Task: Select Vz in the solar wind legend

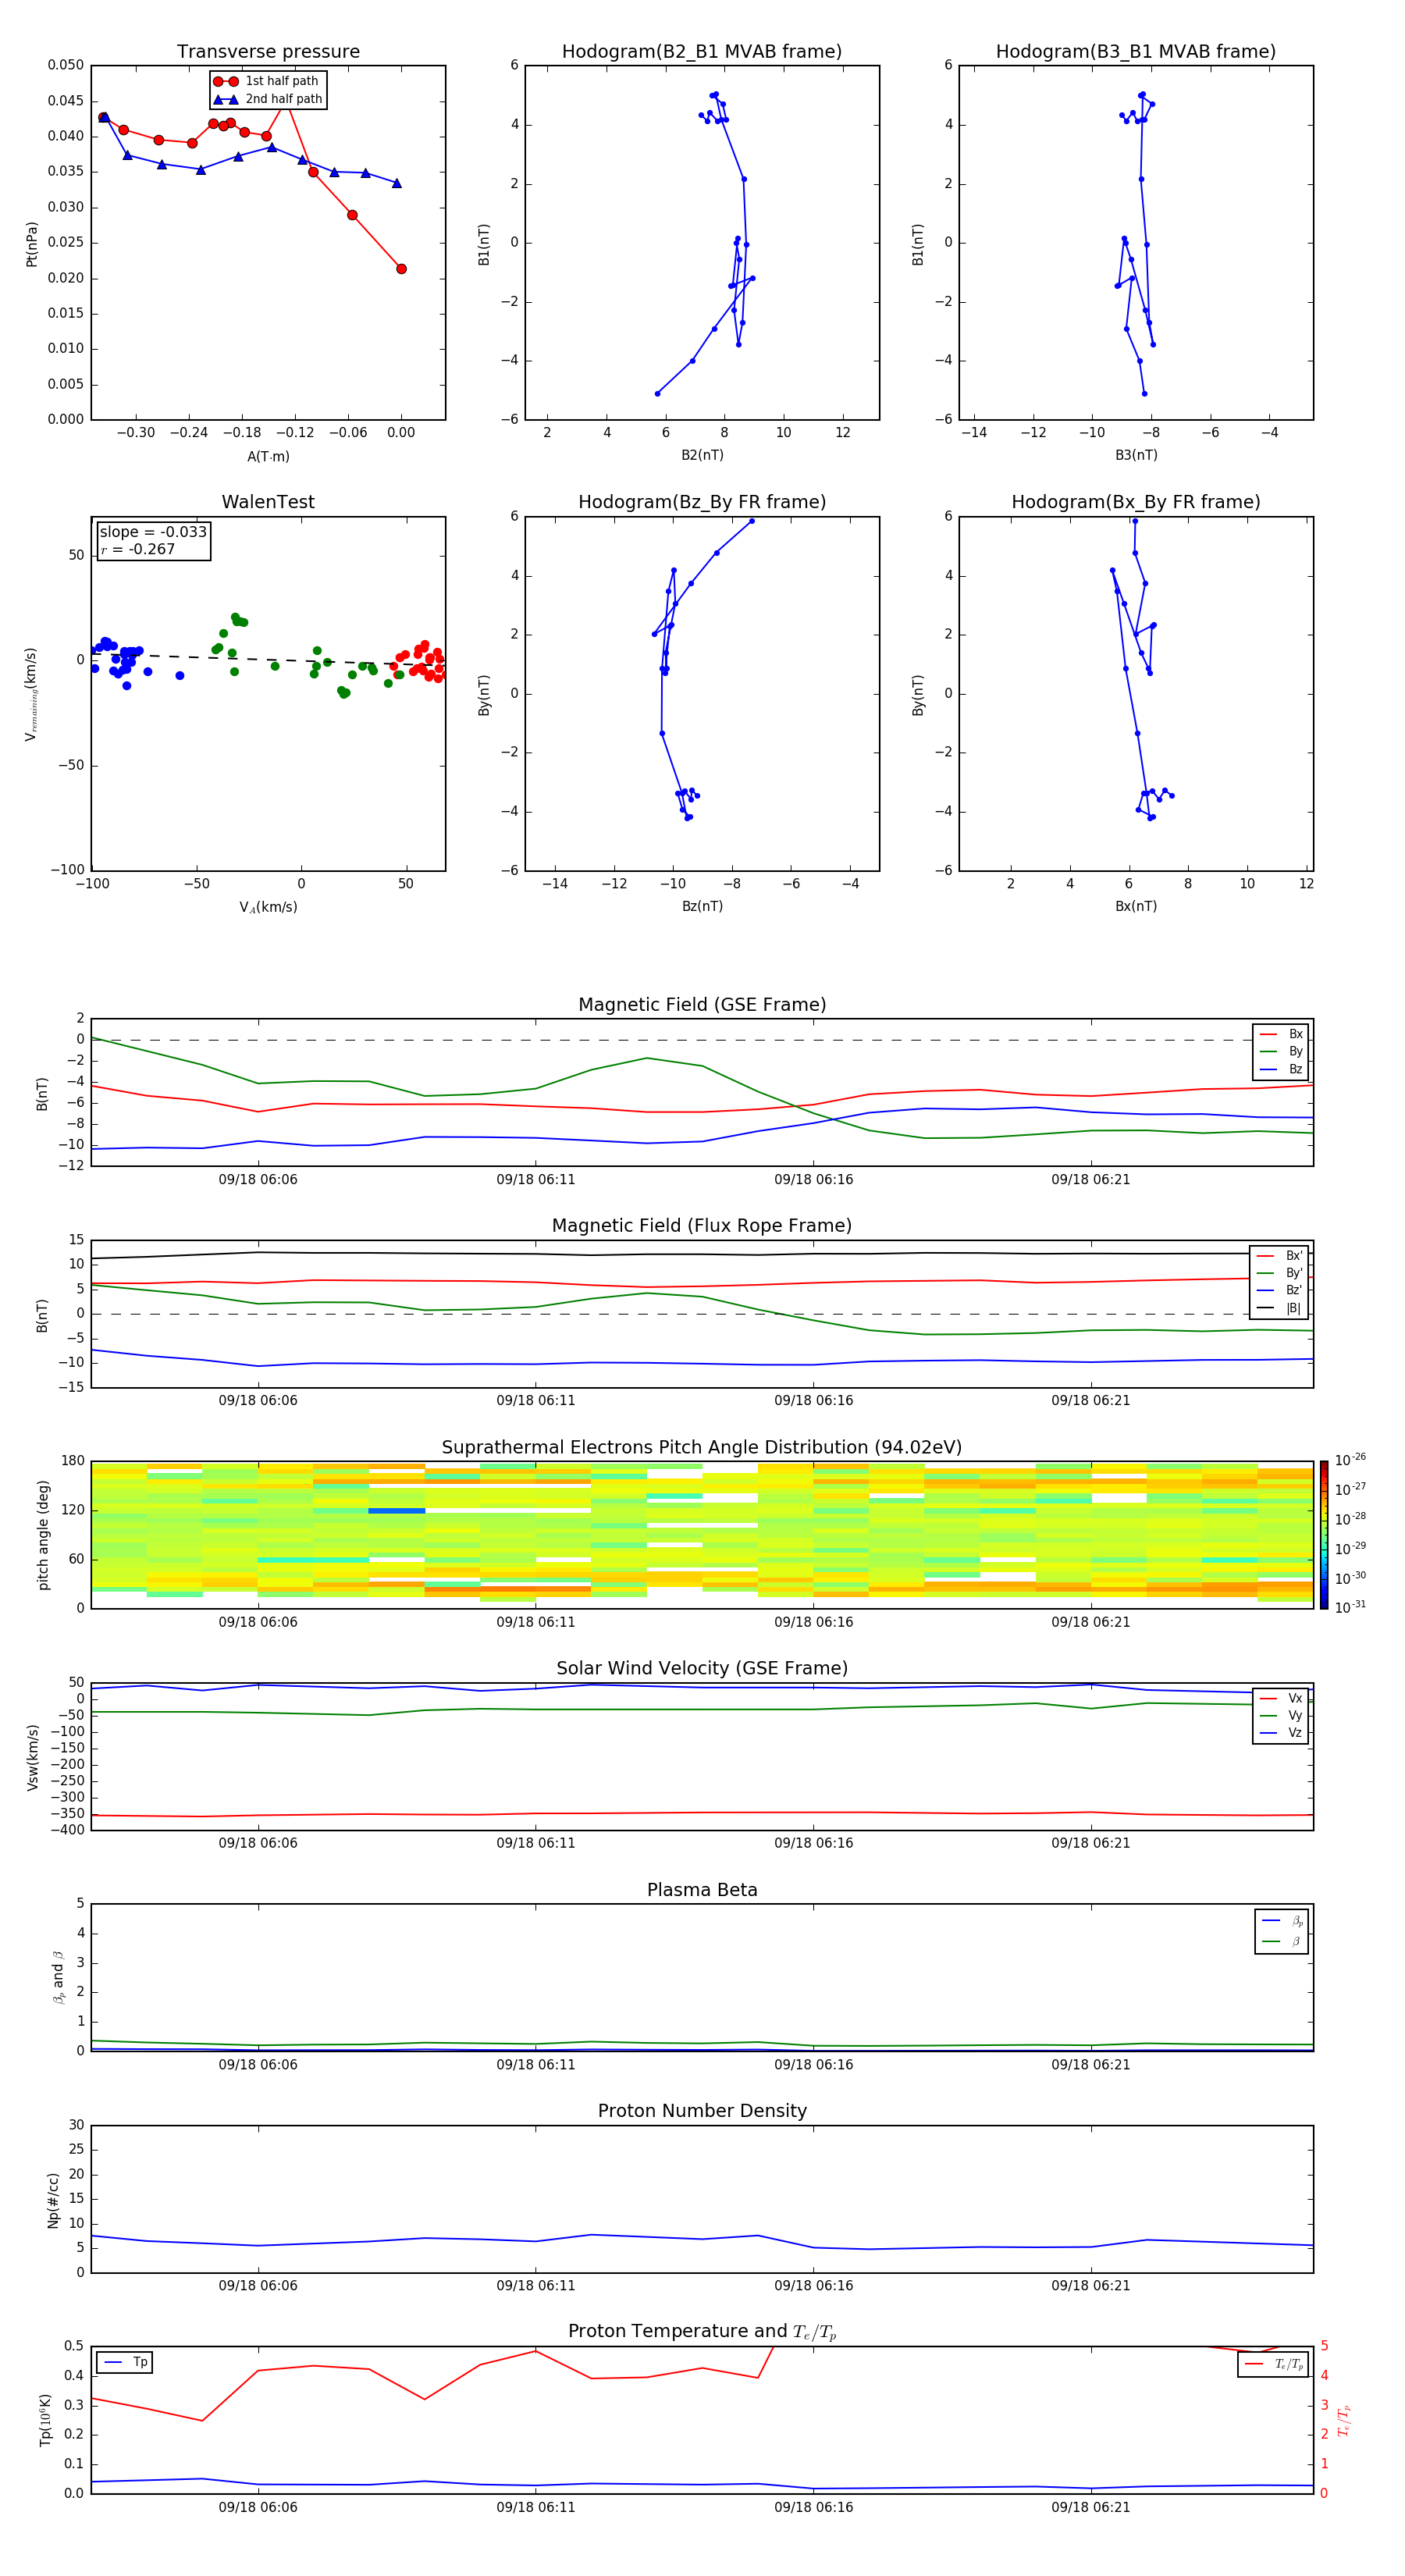Action: (x=1281, y=1733)
